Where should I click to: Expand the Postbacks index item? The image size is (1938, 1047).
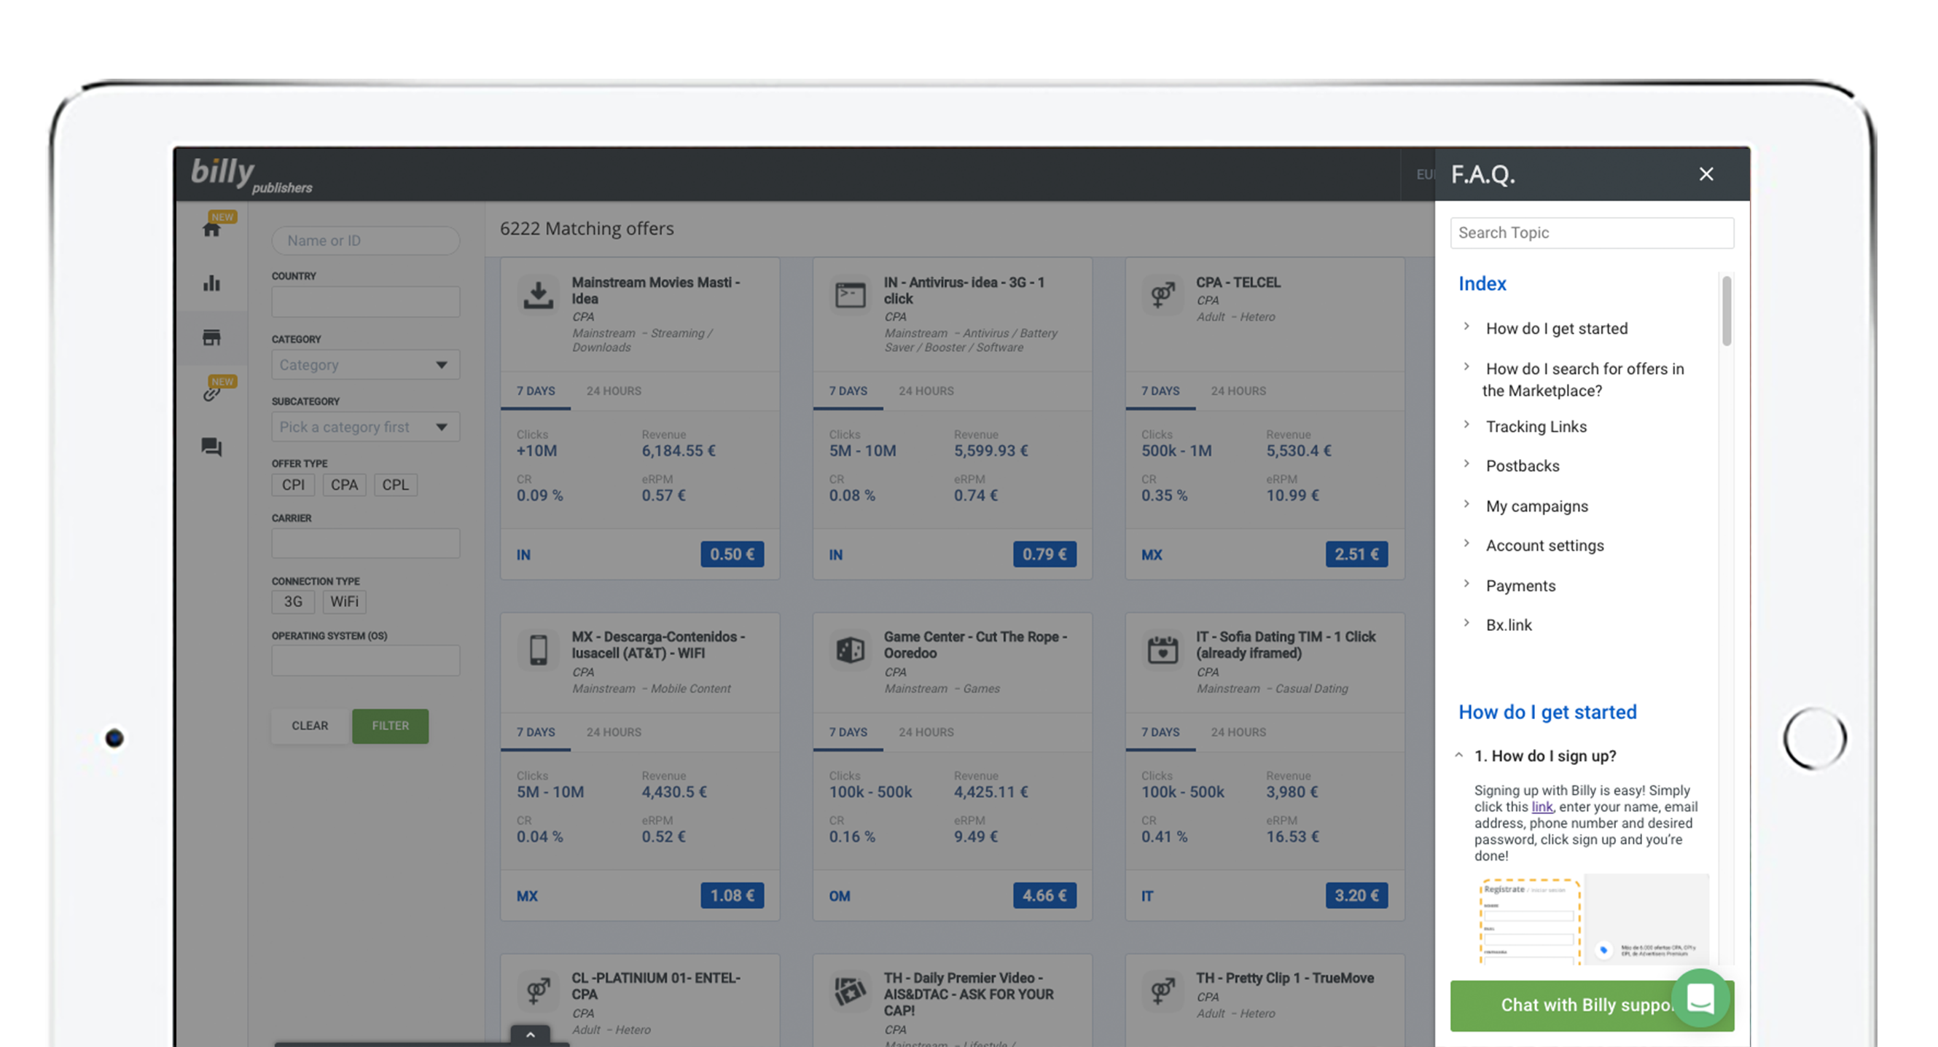(x=1523, y=466)
